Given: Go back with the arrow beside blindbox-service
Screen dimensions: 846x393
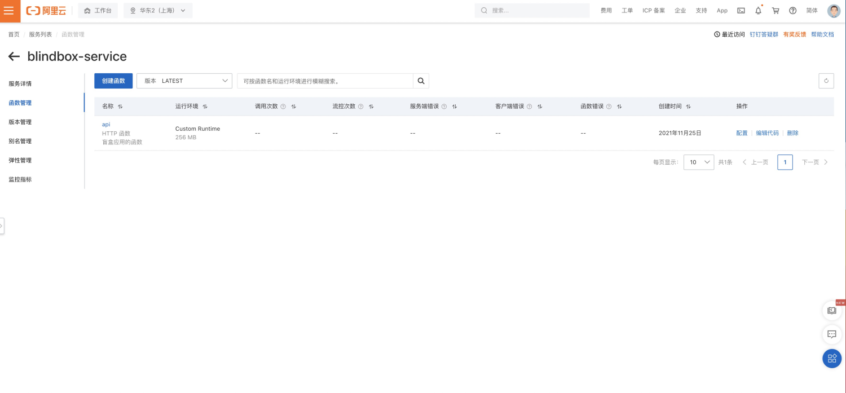Looking at the screenshot, I should click(14, 56).
